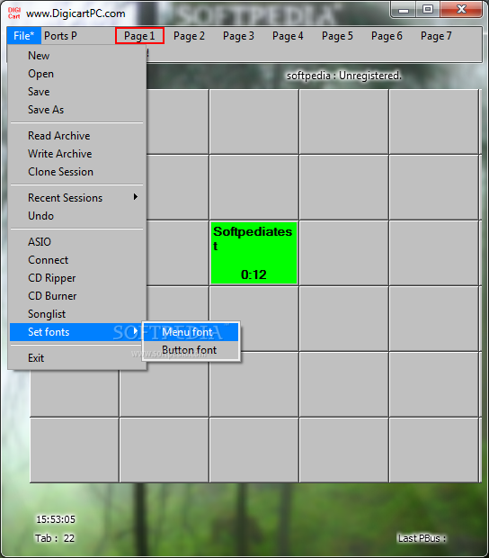This screenshot has width=489, height=558.
Task: Click the 'Last PBus :' label
Action: 422,538
